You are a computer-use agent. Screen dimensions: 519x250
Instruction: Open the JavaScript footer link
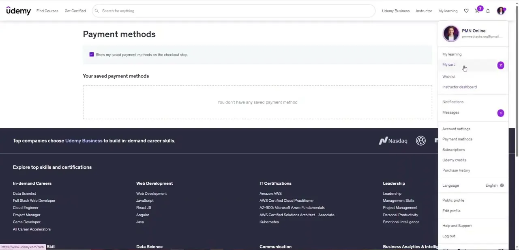click(145, 200)
